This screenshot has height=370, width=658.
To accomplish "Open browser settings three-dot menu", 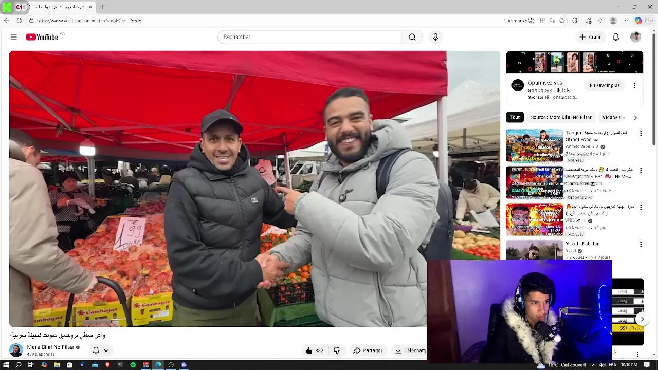I will [x=625, y=21].
